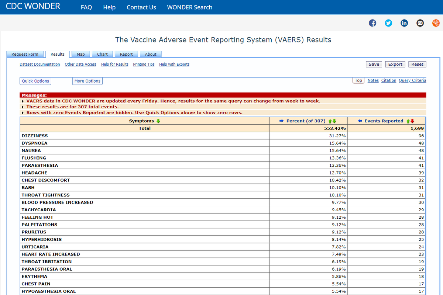Click the CHEST DISCOMFORT row label

[46, 180]
